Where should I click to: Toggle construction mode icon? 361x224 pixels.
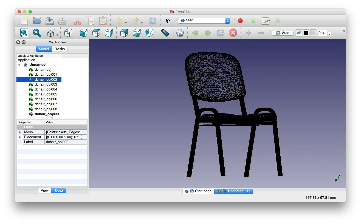pos(299,33)
